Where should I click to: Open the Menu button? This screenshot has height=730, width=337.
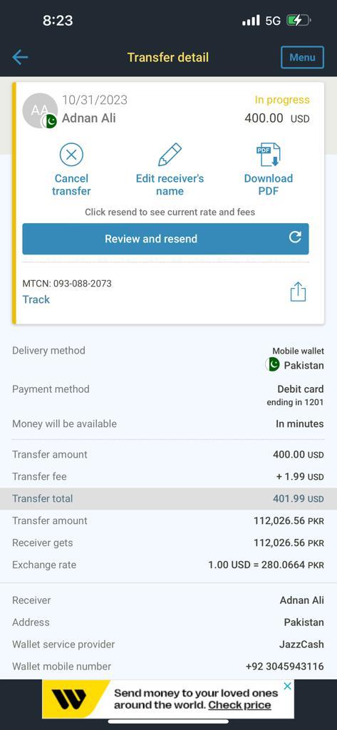point(303,57)
